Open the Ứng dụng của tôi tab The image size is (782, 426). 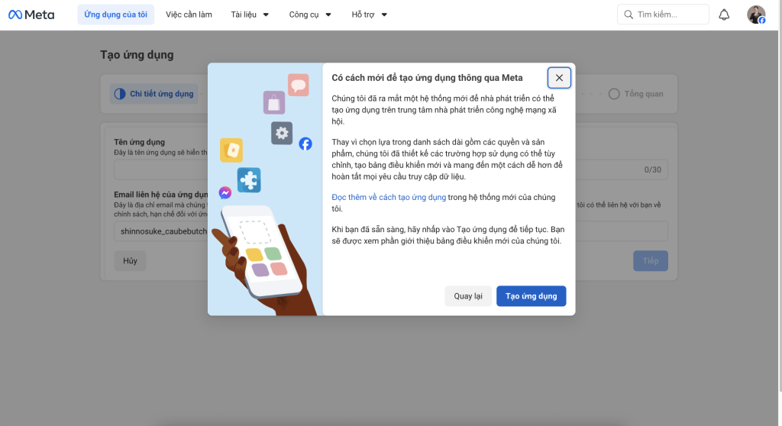click(116, 15)
